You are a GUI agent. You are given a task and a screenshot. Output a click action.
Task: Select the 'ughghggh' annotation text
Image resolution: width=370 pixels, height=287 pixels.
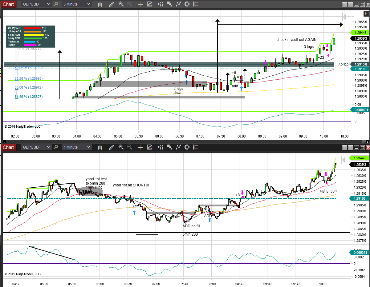[x=328, y=191]
